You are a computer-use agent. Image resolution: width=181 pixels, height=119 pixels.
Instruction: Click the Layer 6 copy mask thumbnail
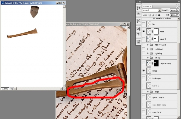(x=156, y=63)
